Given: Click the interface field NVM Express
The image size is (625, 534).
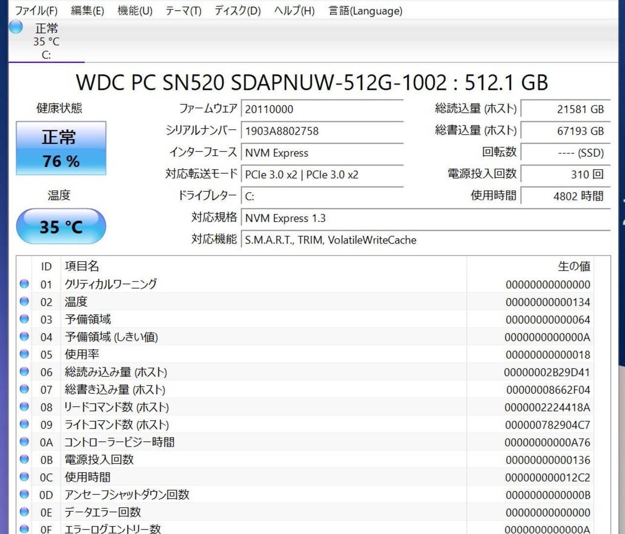Looking at the screenshot, I should point(322,153).
